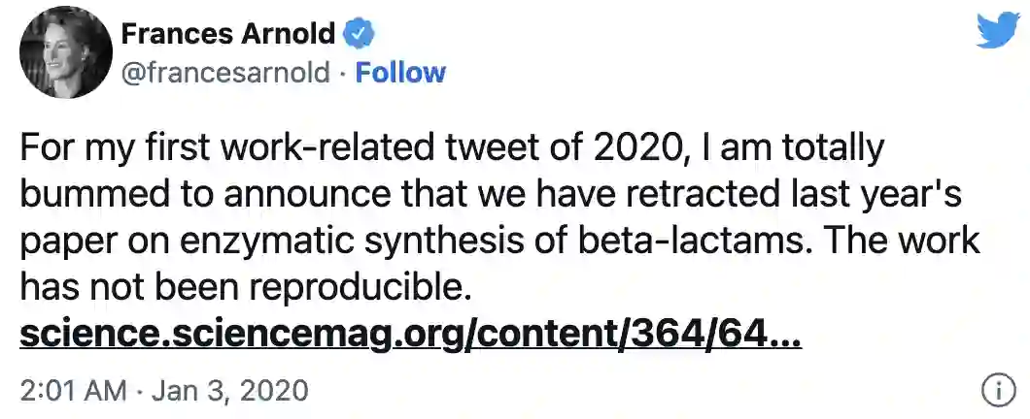Open the @francesarnold handle

tap(225, 73)
